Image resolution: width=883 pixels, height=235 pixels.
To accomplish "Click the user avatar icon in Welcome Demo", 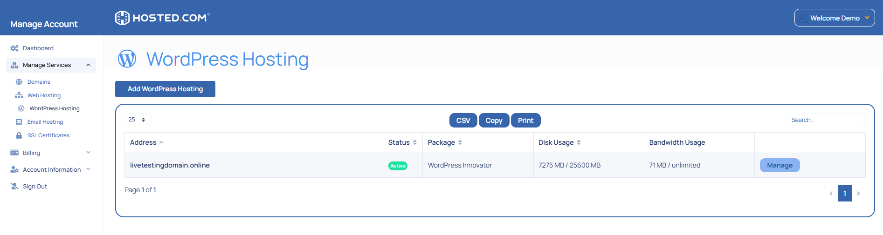I will click(803, 18).
